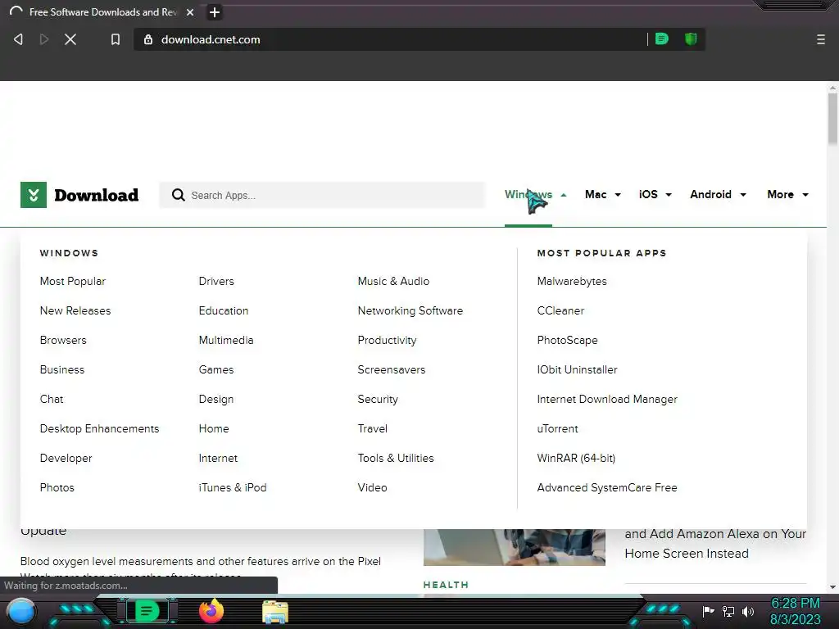Click the search magnifier icon
This screenshot has width=839, height=629.
[x=178, y=195]
